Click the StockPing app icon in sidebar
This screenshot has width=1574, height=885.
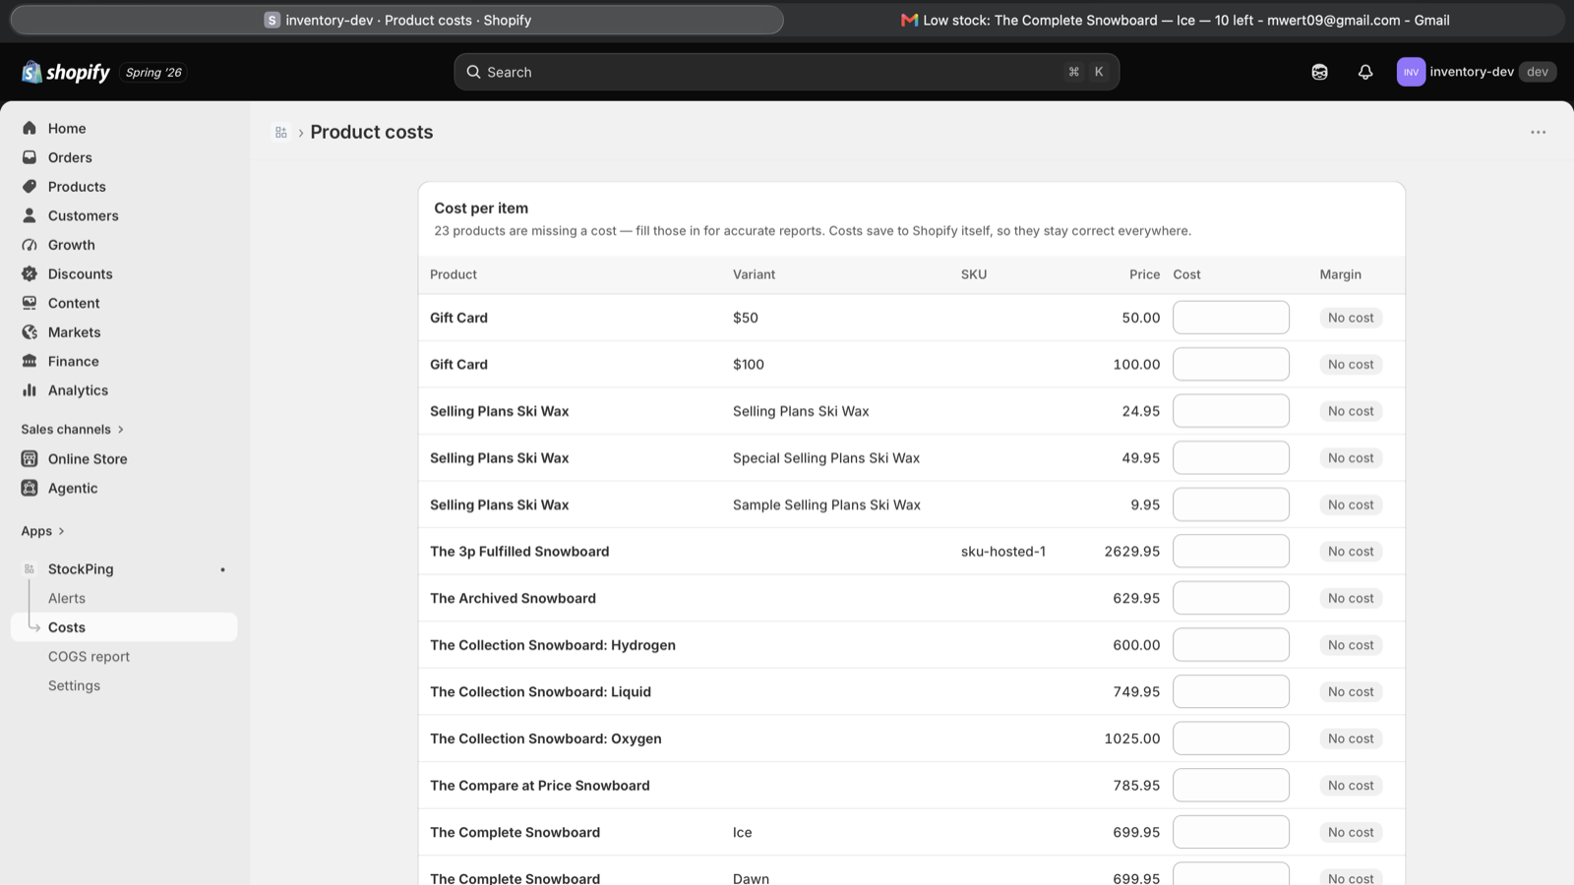point(30,569)
